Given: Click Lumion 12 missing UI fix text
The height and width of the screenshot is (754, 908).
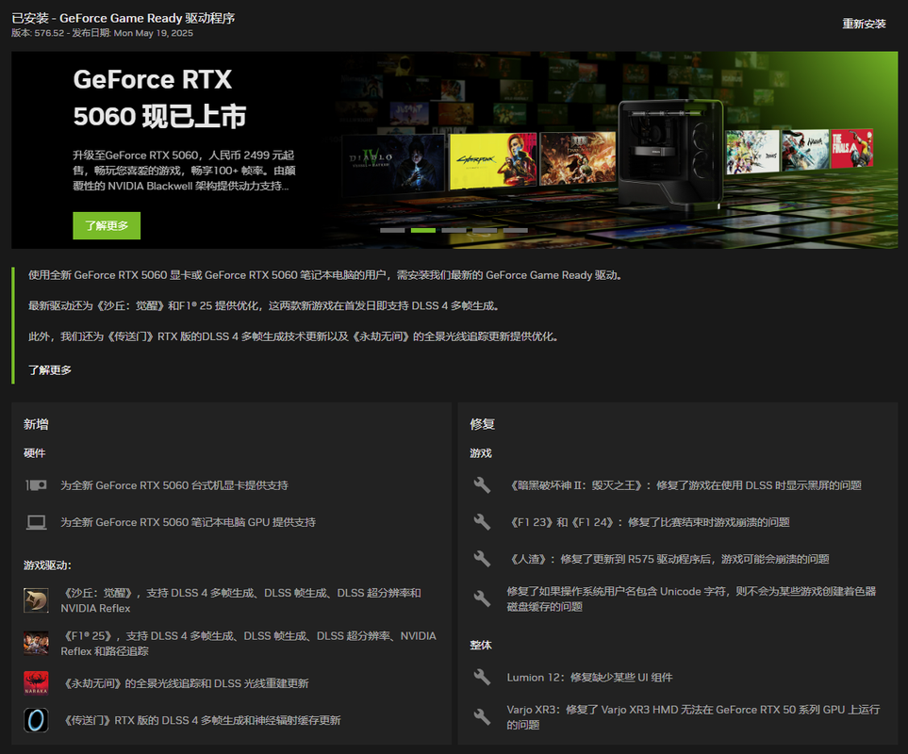Looking at the screenshot, I should point(590,677).
